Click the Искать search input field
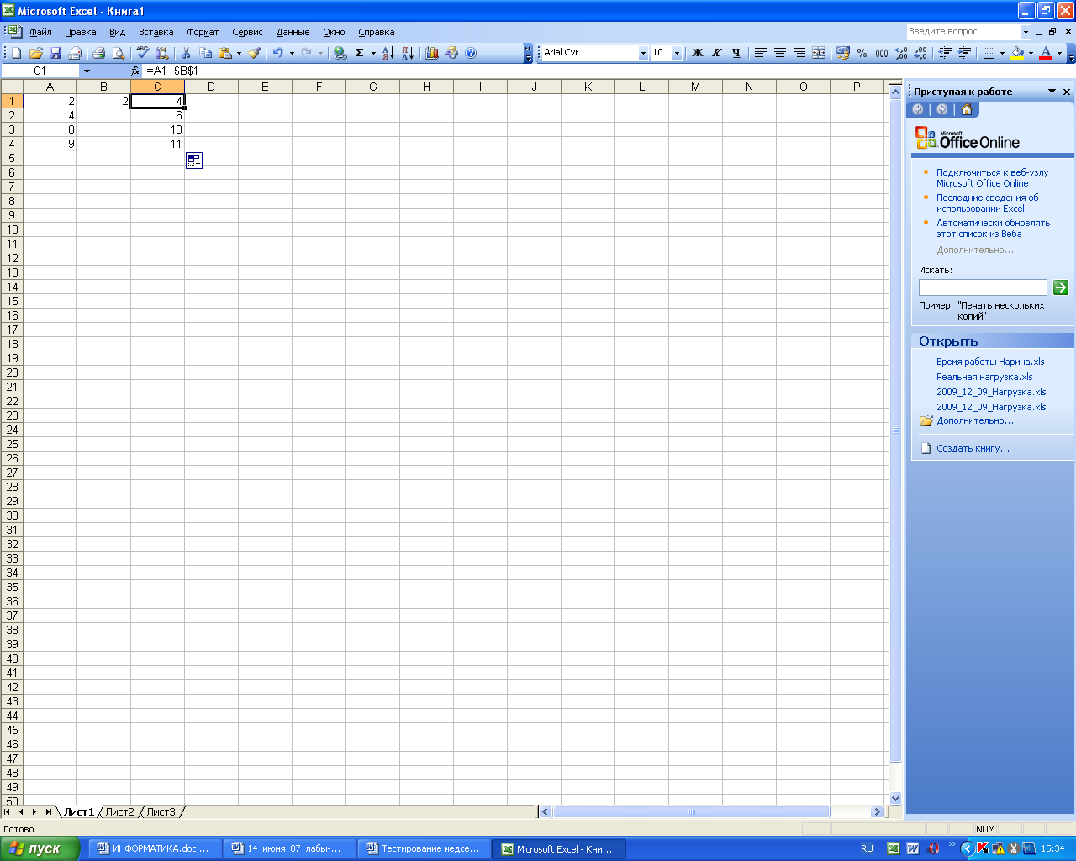The height and width of the screenshot is (861, 1076). (x=983, y=288)
